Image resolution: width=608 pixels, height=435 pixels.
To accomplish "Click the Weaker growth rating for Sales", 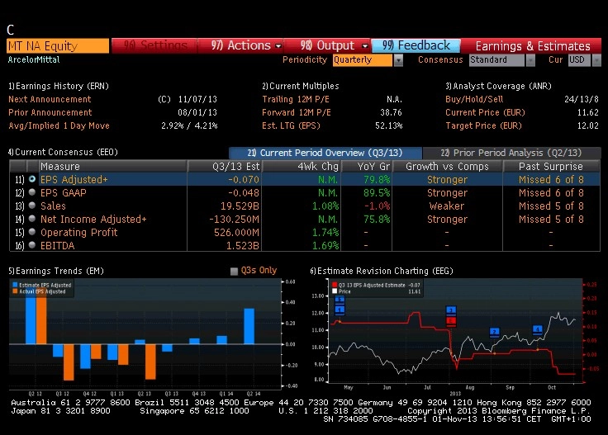I will pos(447,206).
